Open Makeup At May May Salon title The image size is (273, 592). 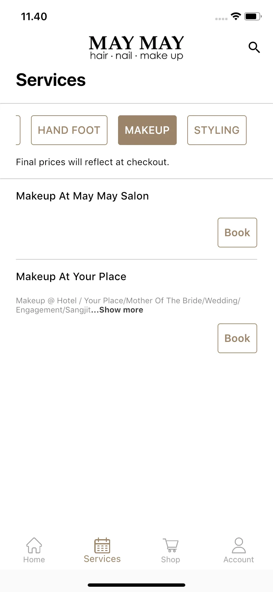click(x=82, y=196)
